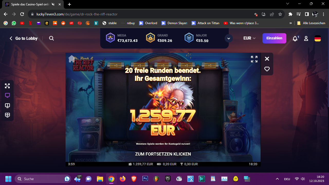Open the user account profile icon
The height and width of the screenshot is (185, 329).
(306, 39)
